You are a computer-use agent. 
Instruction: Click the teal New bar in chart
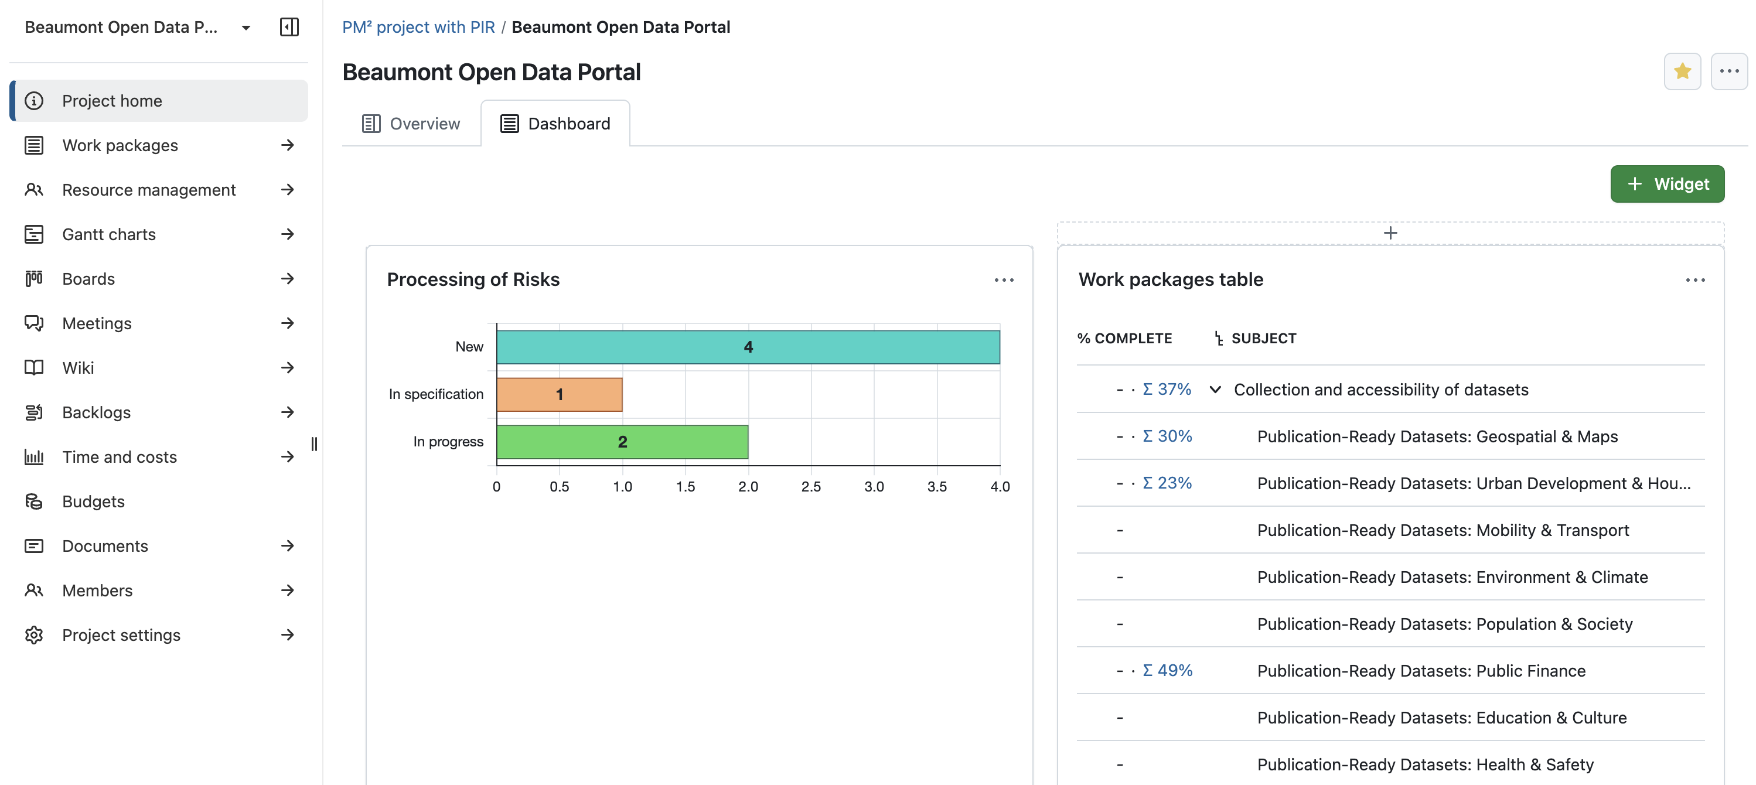click(x=748, y=347)
